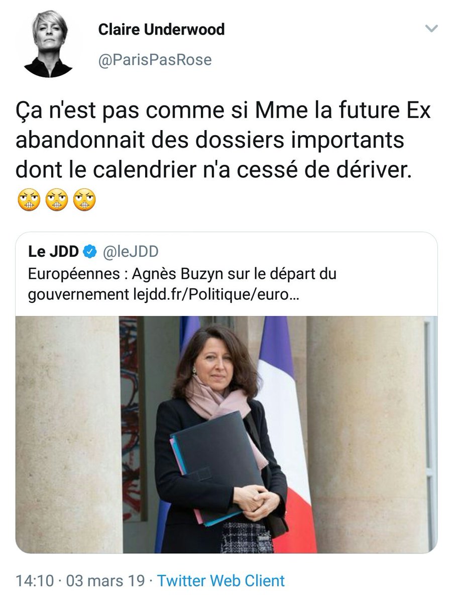This screenshot has height=603, width=453.
Task: Open the quoted Agnès Buzyn photo
Action: (x=226, y=435)
